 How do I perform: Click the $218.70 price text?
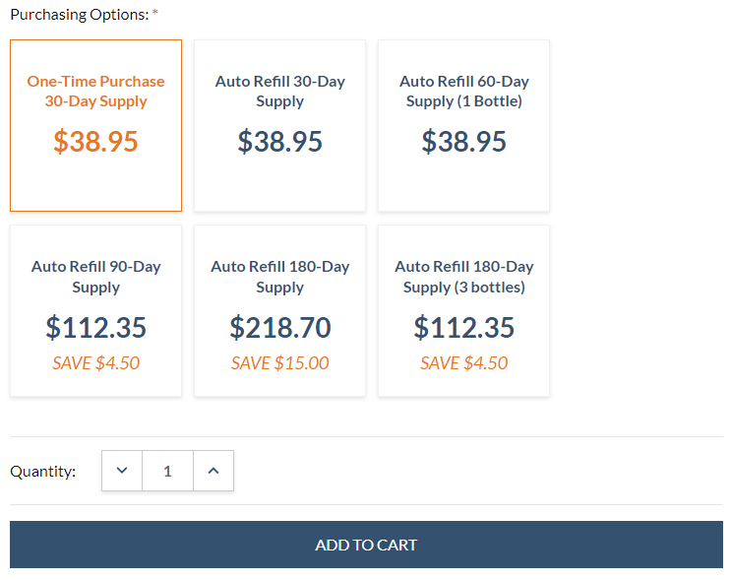(279, 327)
